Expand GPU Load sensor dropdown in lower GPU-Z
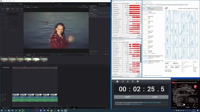Image resolution: width=200 pixels, height=112 pixels. pyautogui.click(x=123, y=56)
